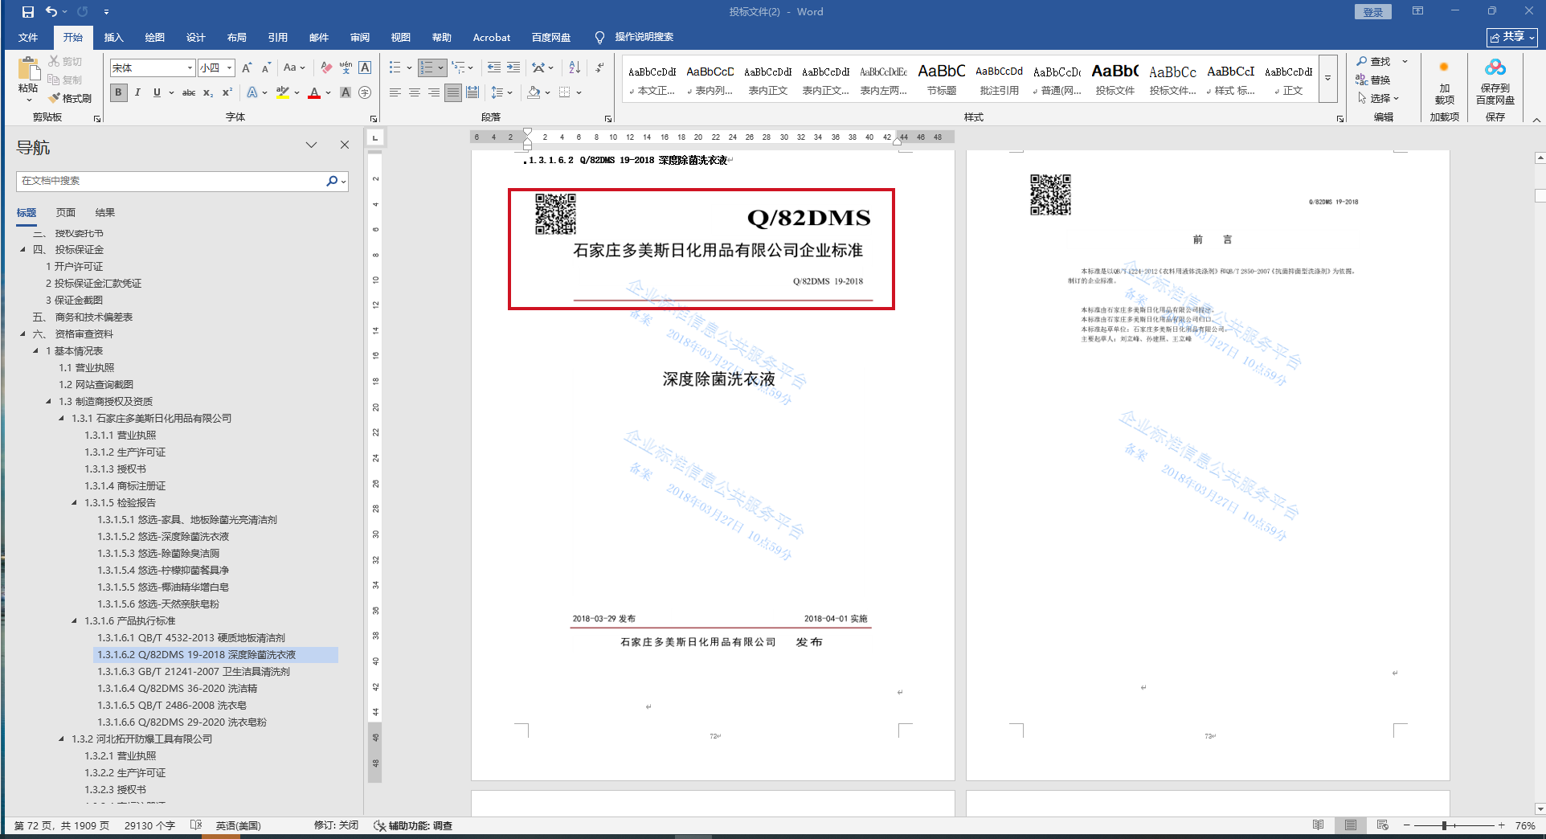Go to heading 1.3.1.6.3 GB/T 21241-2007 卫生洁具清洗剂
Image resolution: width=1546 pixels, height=839 pixels.
point(194,672)
